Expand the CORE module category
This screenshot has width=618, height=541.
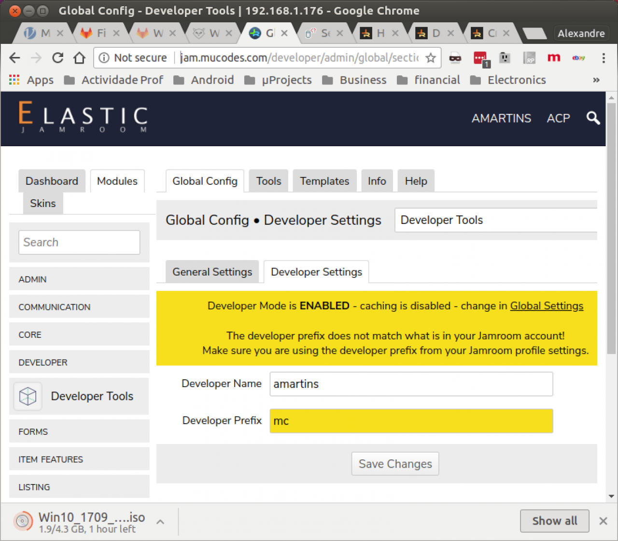79,334
